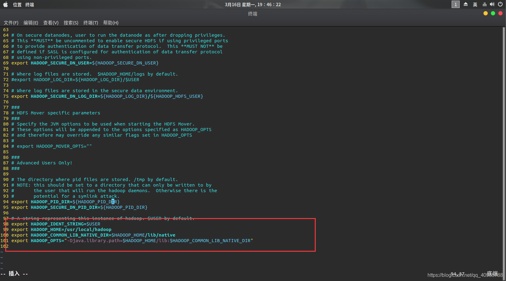This screenshot has height=281, width=506.
Task: Click the 'Where log files are stored. $HADOOP_HOME/logs' comment
Action: (95, 74)
